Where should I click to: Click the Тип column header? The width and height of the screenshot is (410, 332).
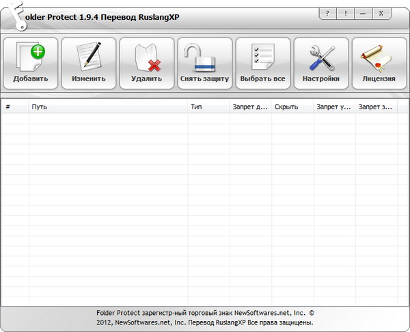[208, 107]
